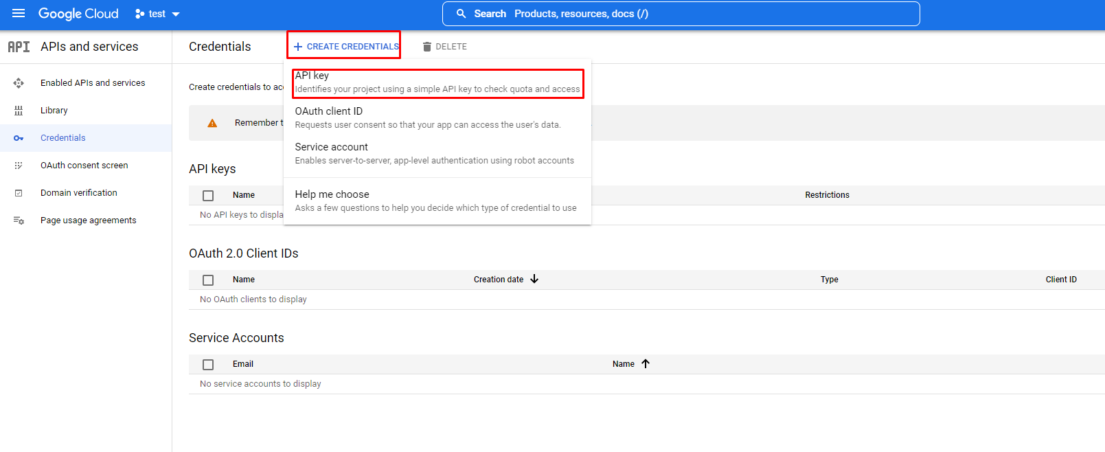Choose API key from the dropdown

point(437,82)
